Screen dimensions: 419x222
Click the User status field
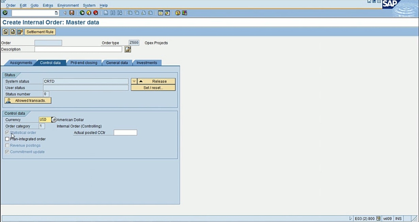tap(86, 88)
